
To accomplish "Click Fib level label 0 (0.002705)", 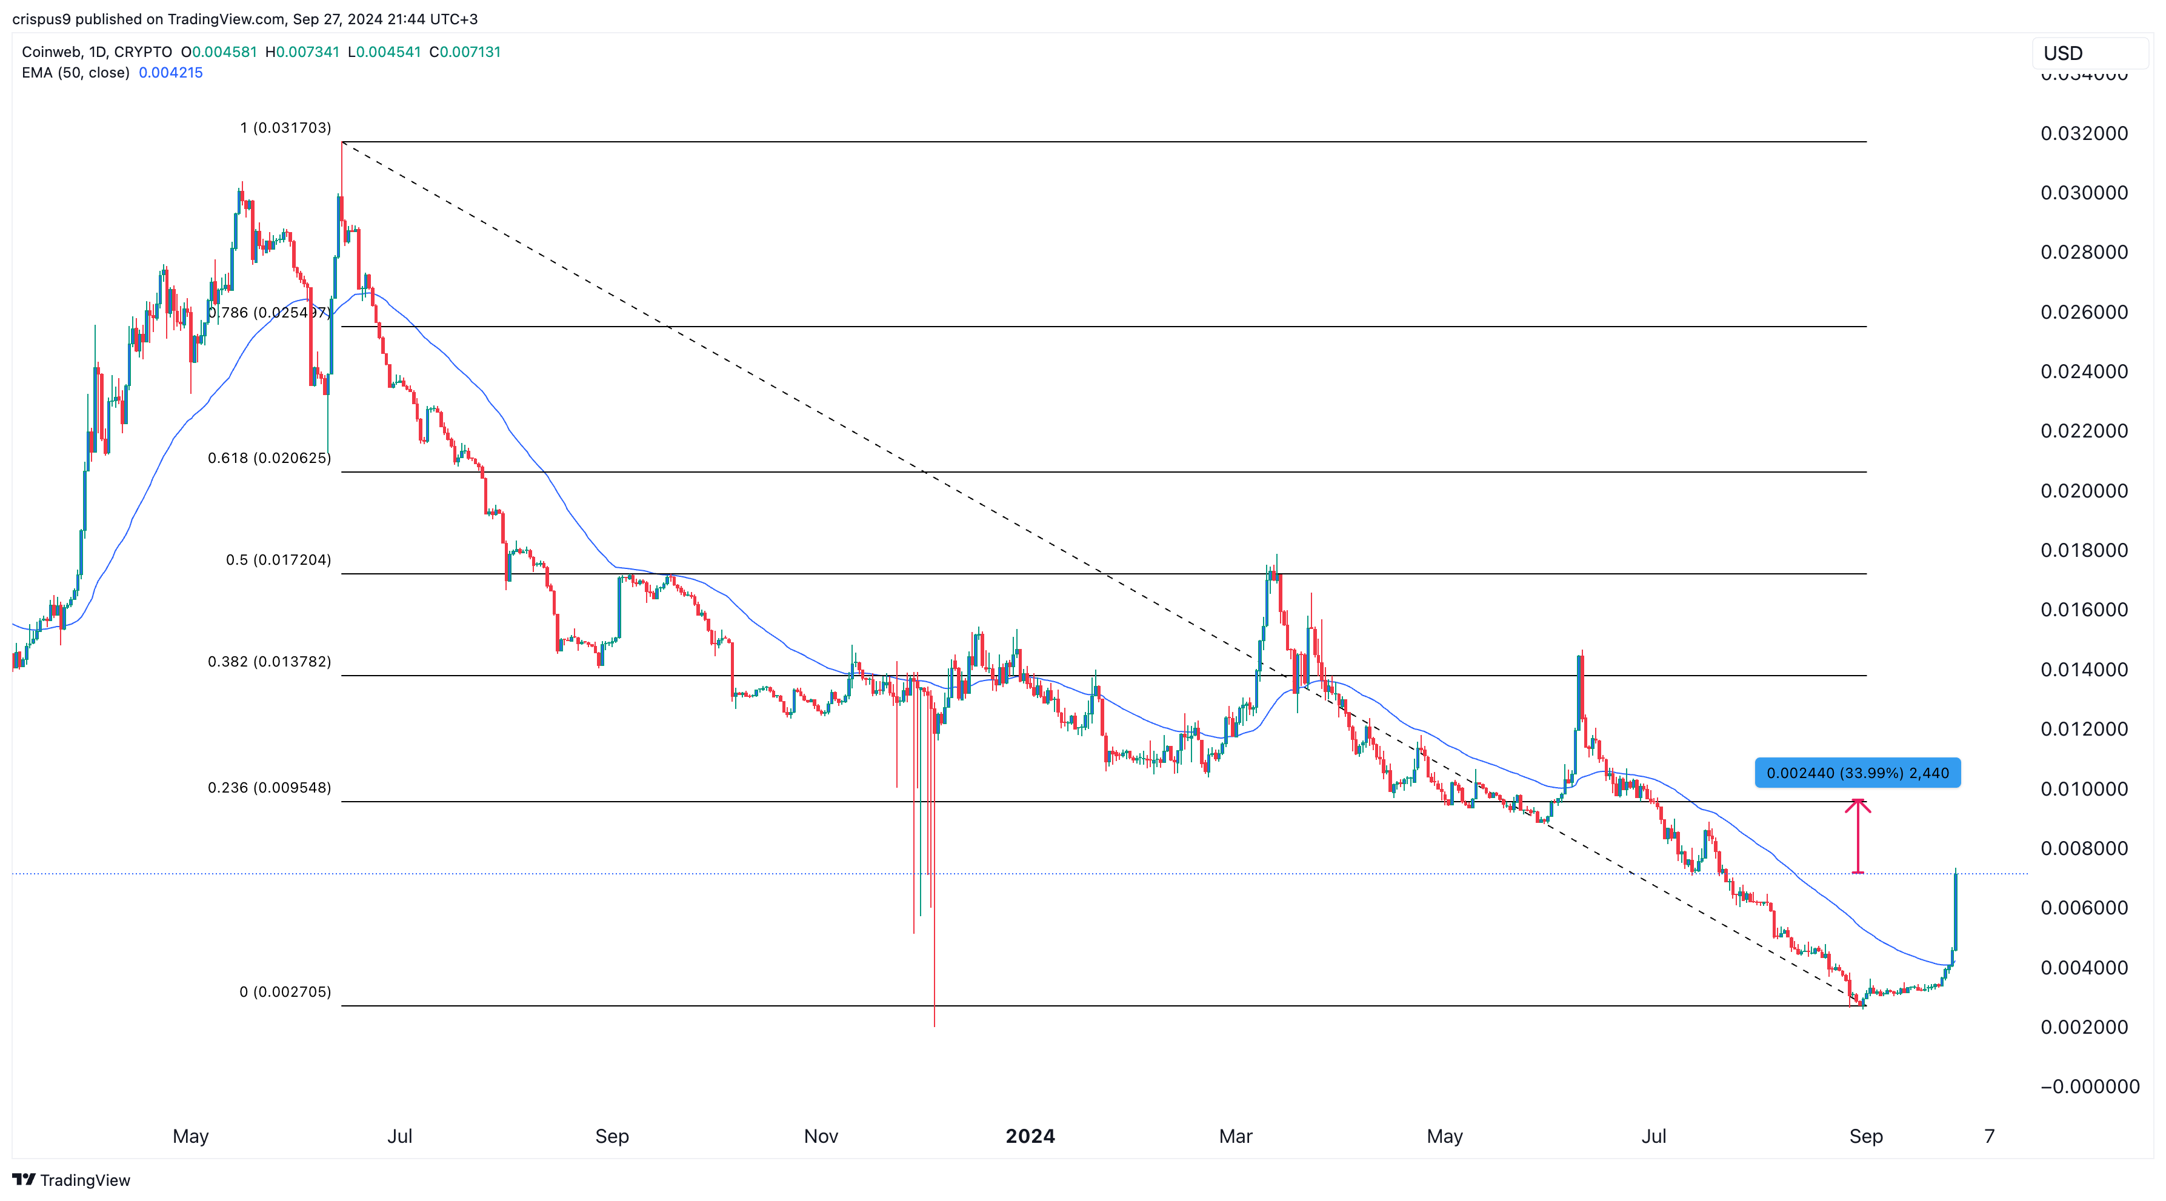I will pyautogui.click(x=285, y=992).
